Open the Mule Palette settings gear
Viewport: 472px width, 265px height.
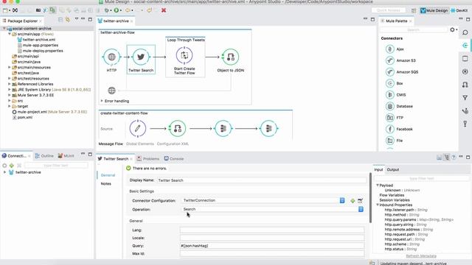point(452,29)
